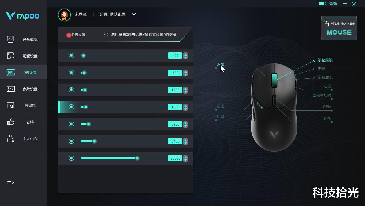This screenshot has height=206, width=365.
Task: Click the user avatar icon
Action: click(x=64, y=15)
